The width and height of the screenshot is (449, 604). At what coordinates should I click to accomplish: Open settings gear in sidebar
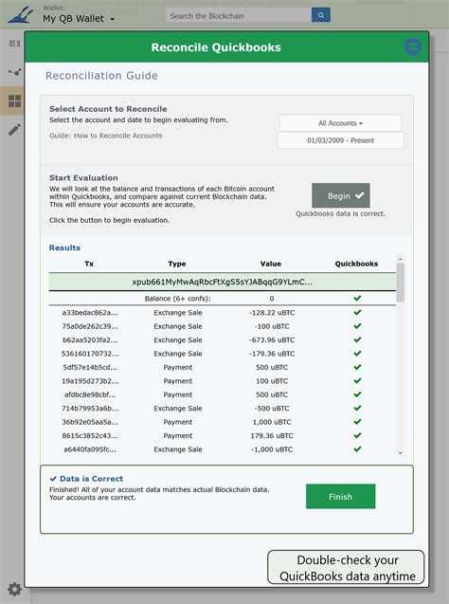pos(14,590)
